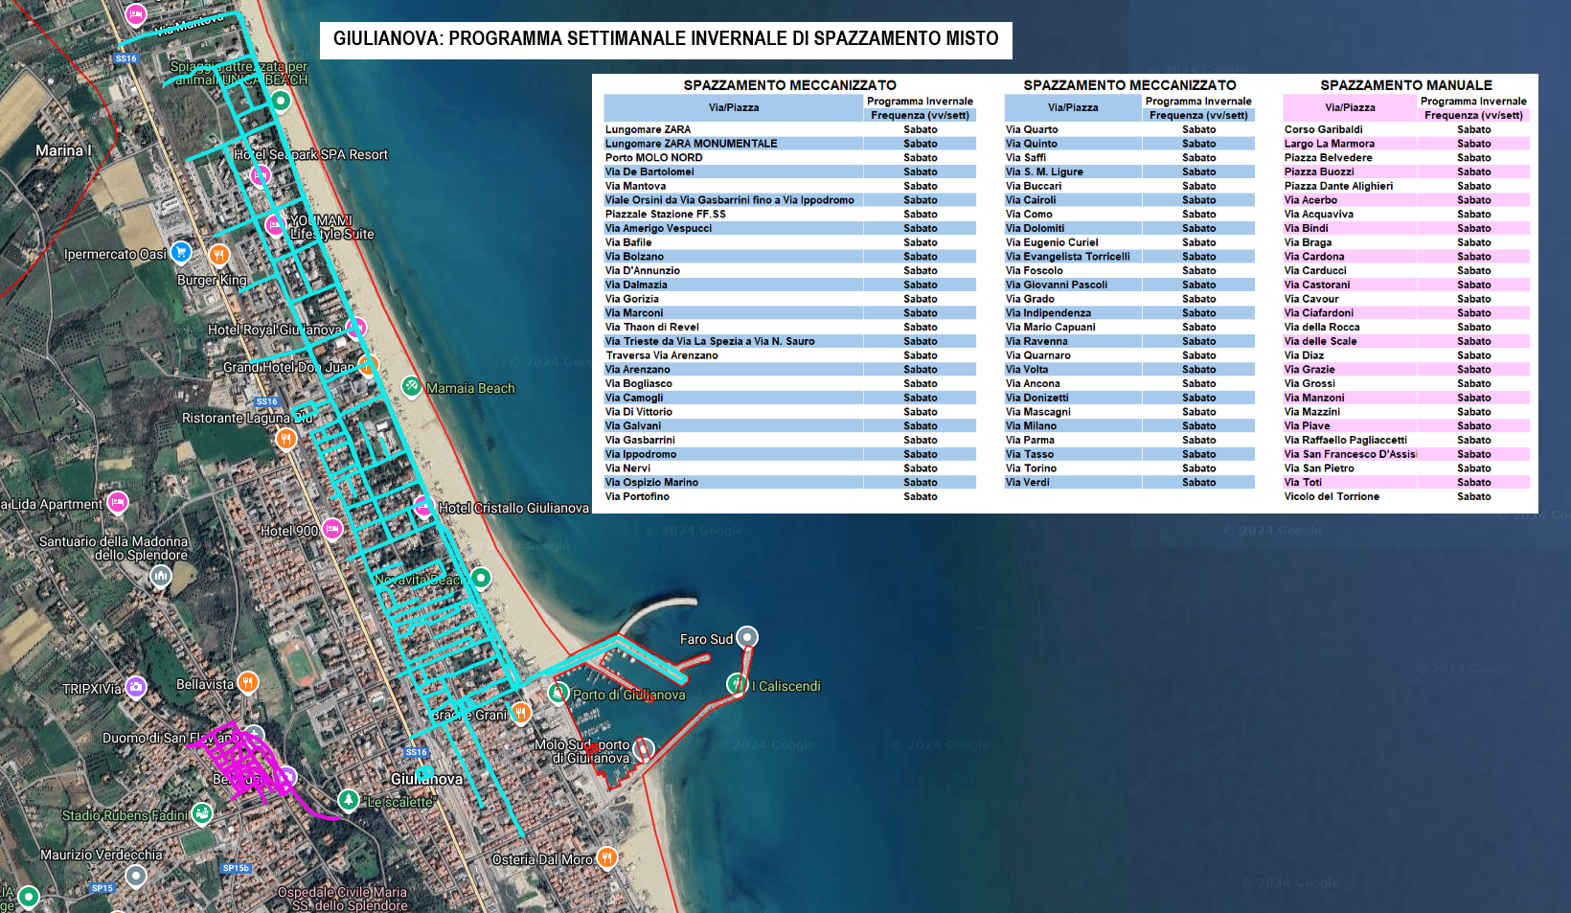Select the Bellavista restaurant marker
The image size is (1571, 913).
point(247,682)
